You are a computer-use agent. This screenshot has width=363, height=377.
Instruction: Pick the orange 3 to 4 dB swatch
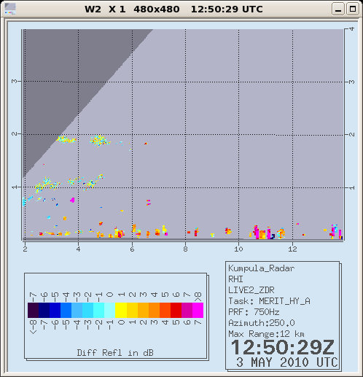(154, 310)
